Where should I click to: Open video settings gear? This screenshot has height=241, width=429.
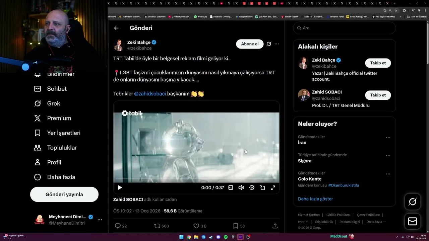click(252, 188)
